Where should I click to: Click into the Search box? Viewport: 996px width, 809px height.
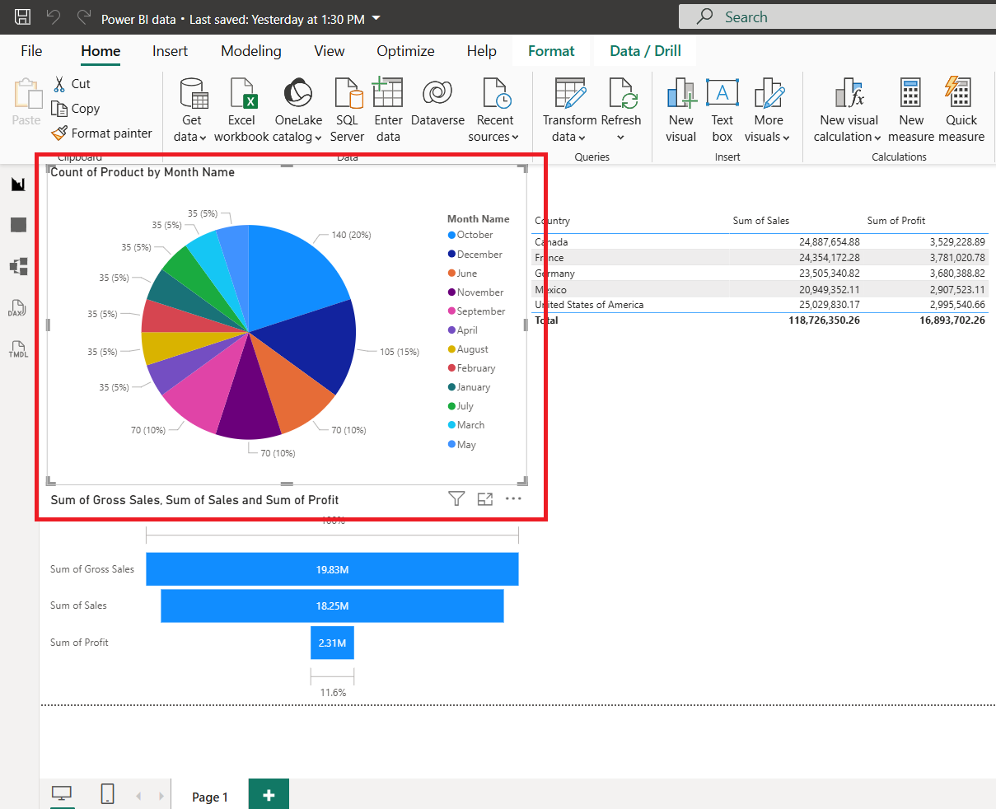pos(837,17)
